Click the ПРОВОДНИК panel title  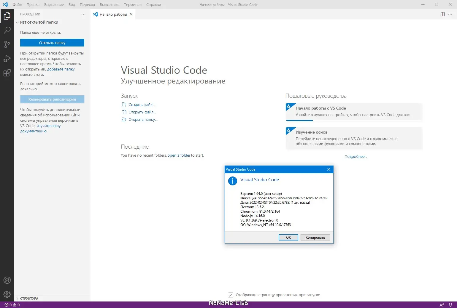pyautogui.click(x=30, y=14)
